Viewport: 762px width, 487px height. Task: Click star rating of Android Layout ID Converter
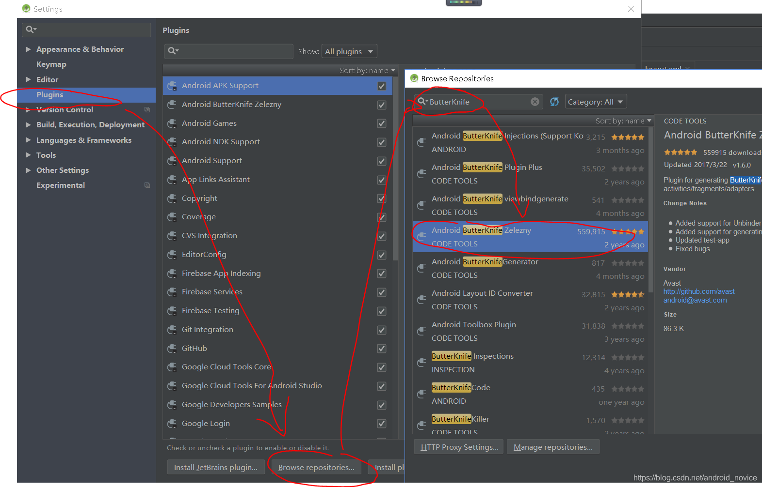628,294
